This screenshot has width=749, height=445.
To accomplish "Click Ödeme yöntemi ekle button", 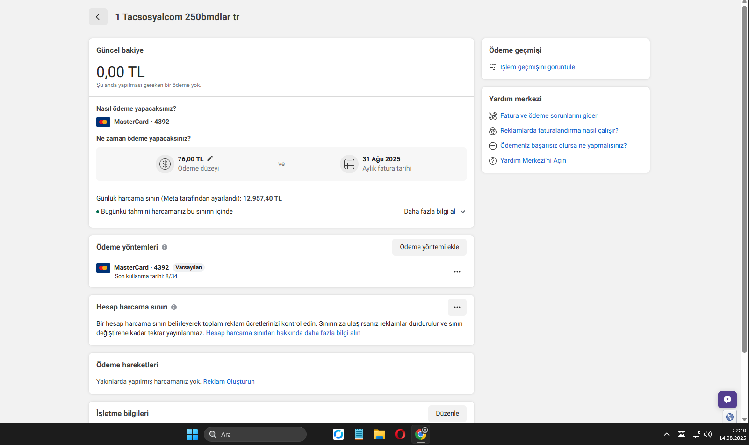I will [x=429, y=247].
